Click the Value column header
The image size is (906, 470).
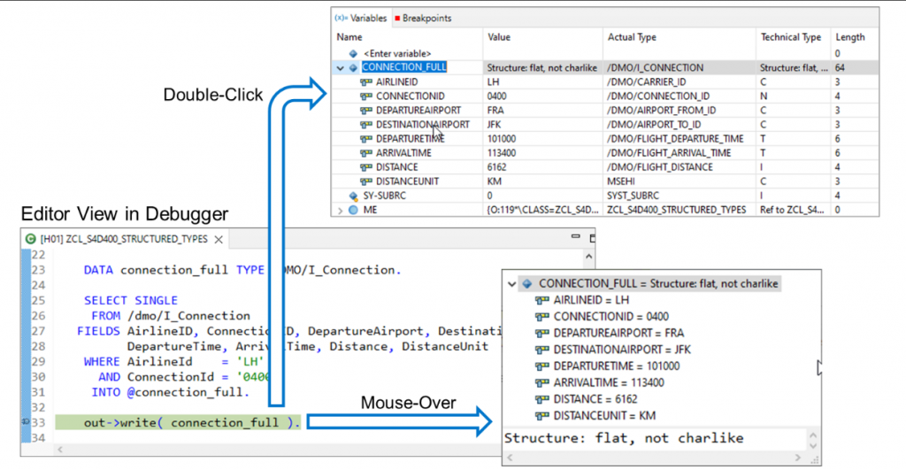499,37
